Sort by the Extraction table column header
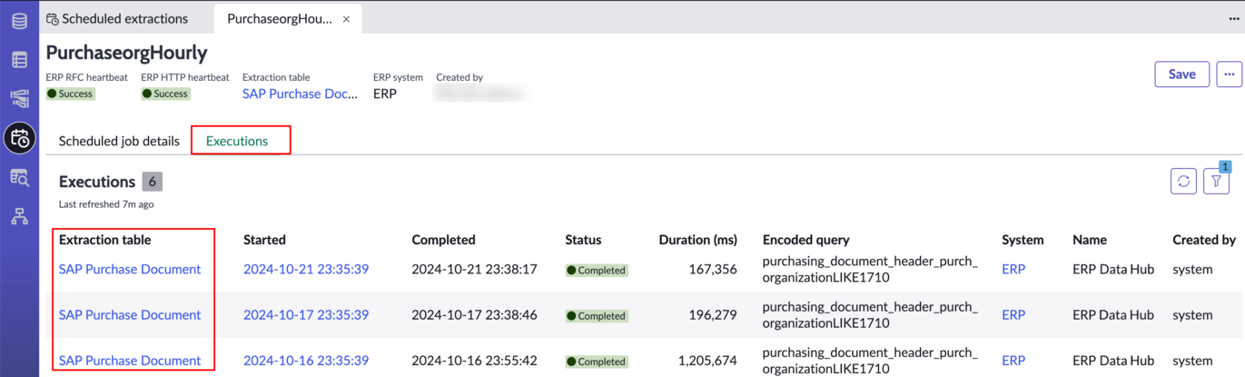The image size is (1245, 377). (104, 240)
